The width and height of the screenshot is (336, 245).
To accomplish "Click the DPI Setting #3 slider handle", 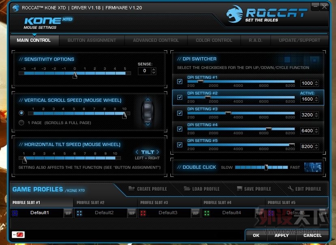I will pos(228,113).
